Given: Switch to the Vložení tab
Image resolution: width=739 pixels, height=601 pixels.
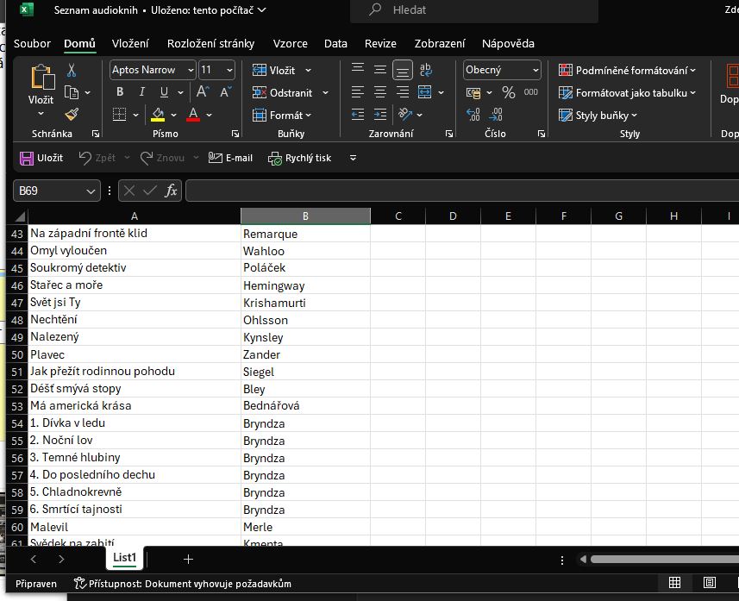Looking at the screenshot, I should (130, 44).
